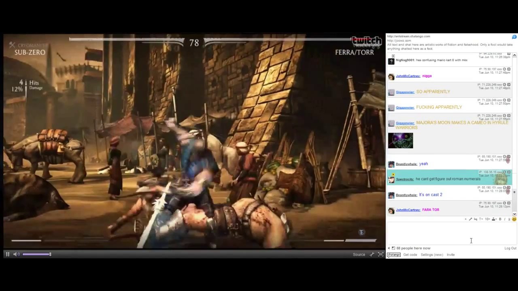Collapse chat with left arrow icon
Image resolution: width=518 pixels, height=291 pixels.
389,248
